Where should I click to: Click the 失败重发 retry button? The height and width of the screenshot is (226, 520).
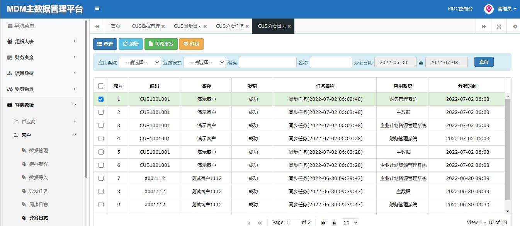click(x=161, y=44)
